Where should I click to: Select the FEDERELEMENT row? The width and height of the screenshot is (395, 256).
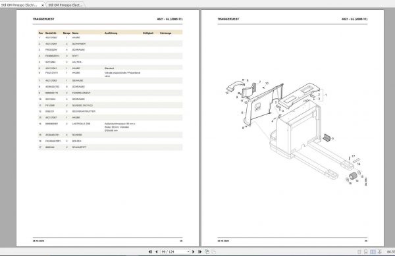click(110, 93)
